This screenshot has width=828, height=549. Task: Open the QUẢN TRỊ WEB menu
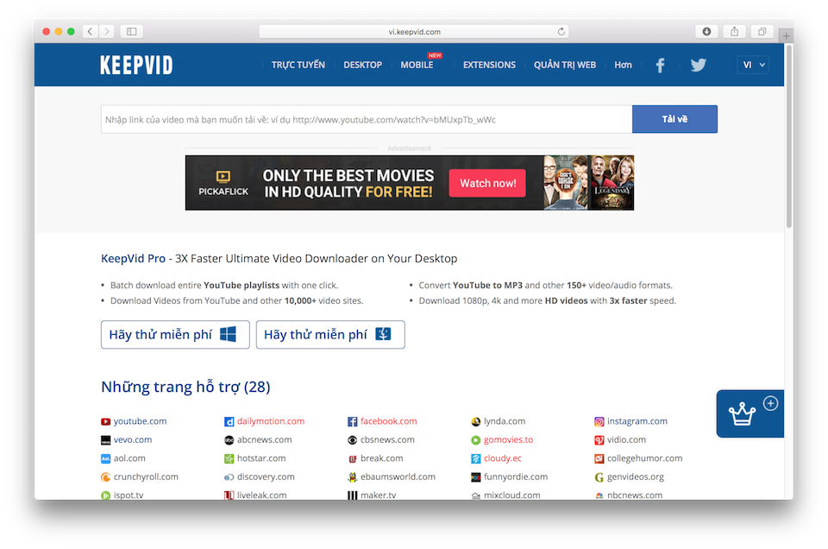[564, 65]
